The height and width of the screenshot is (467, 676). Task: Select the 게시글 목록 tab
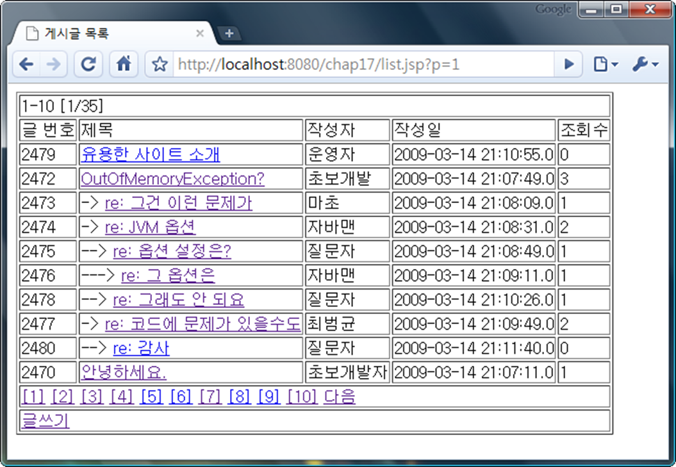coord(112,33)
